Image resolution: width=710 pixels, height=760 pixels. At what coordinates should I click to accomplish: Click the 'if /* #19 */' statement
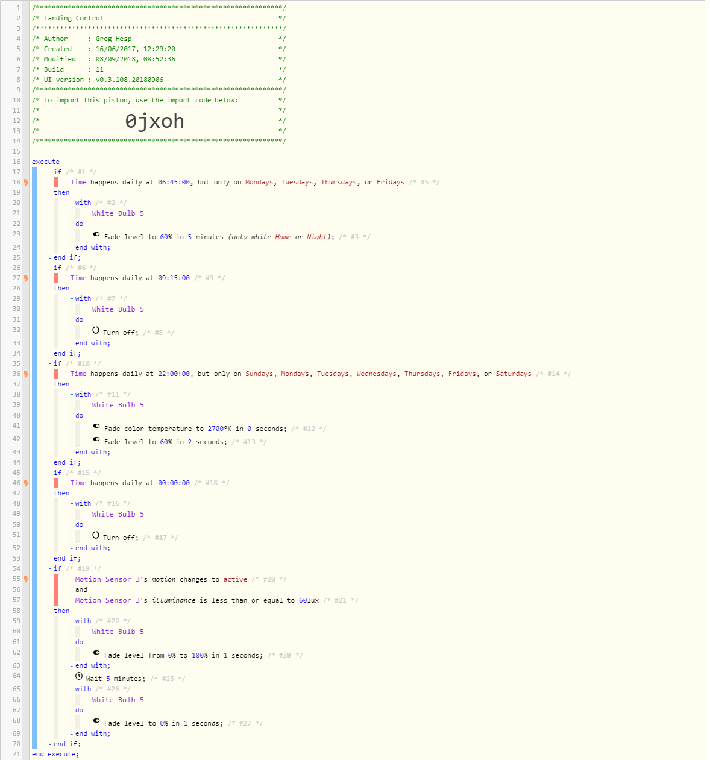[77, 568]
